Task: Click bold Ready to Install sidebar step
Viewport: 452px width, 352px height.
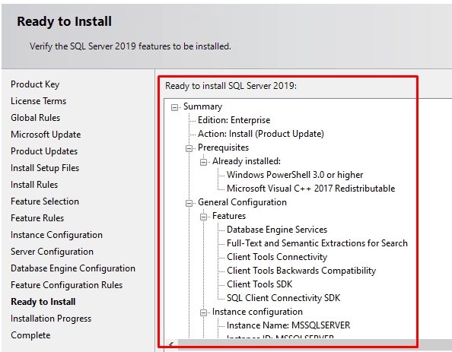Action: [43, 302]
